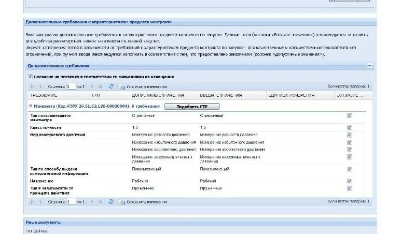The height and width of the screenshot is (234, 415).
Task: Refresh the table using top pager refresh icon
Action: pyautogui.click(x=111, y=86)
